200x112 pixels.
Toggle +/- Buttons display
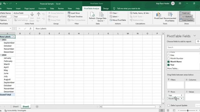[x=186, y=16]
